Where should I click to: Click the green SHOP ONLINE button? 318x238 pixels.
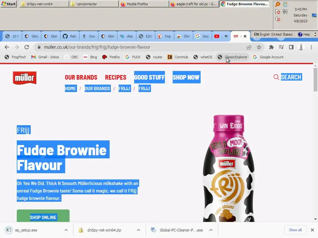point(43,216)
